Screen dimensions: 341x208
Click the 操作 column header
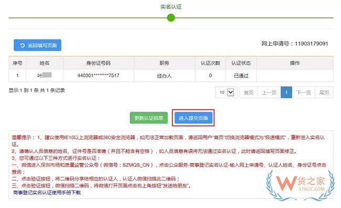point(295,63)
